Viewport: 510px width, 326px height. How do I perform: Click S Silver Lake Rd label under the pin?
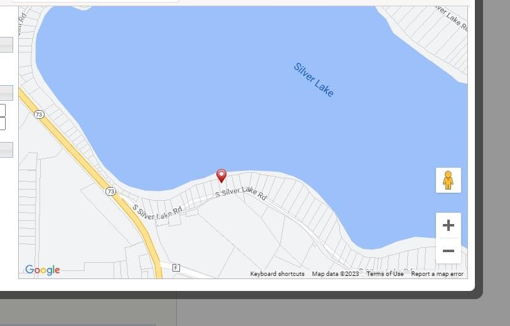tap(241, 193)
